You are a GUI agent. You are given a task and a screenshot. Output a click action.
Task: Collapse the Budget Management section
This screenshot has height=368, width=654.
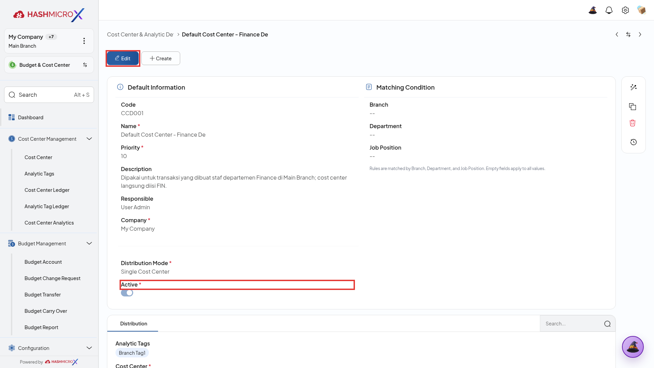[x=89, y=243]
